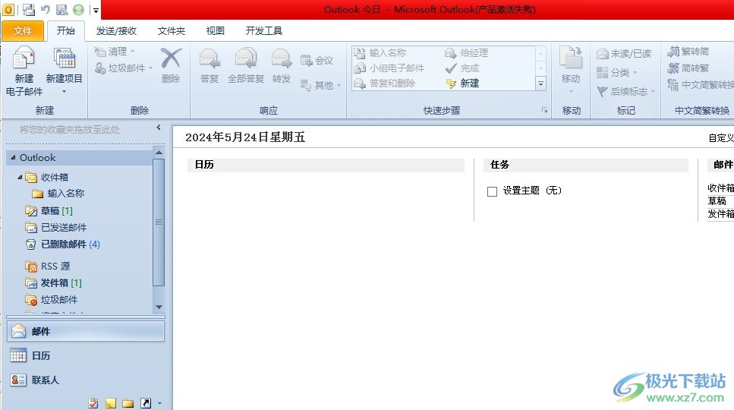Collapse the Outlook tree root

click(13, 158)
